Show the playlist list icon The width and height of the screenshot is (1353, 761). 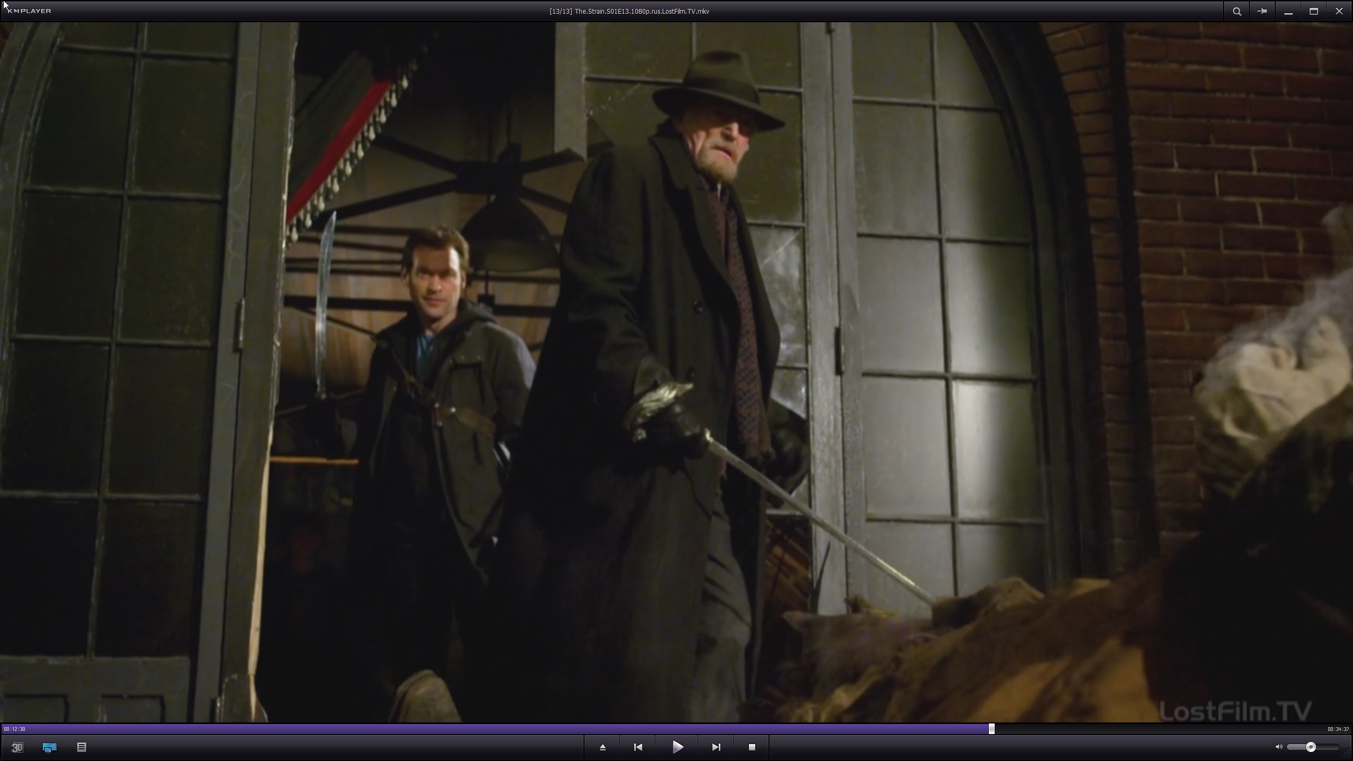[81, 747]
